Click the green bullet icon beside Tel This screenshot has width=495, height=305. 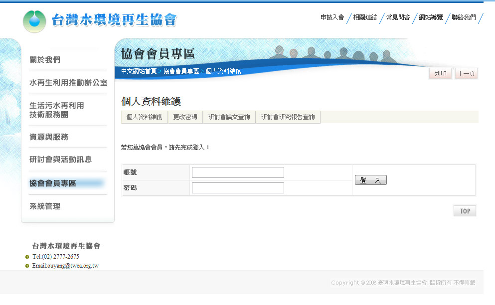click(27, 257)
